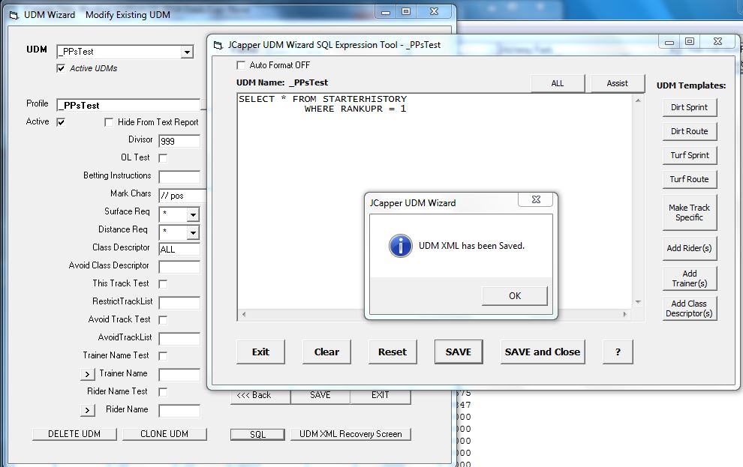The height and width of the screenshot is (467, 743).
Task: Click the DELETE UDM button
Action: (74, 434)
